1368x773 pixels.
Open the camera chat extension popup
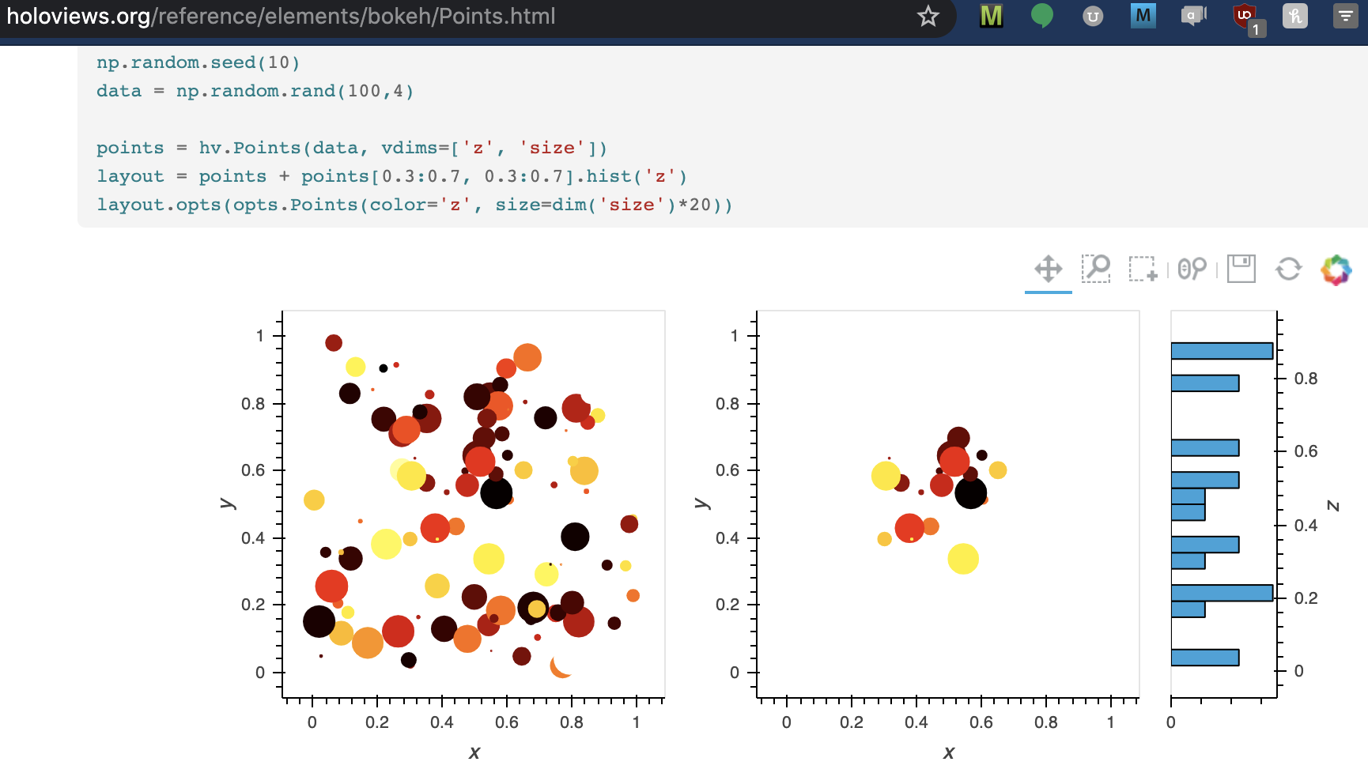click(x=1192, y=16)
